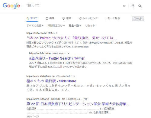Switch to the 地図 tab
This screenshot has width=151, height=118.
(66, 18)
